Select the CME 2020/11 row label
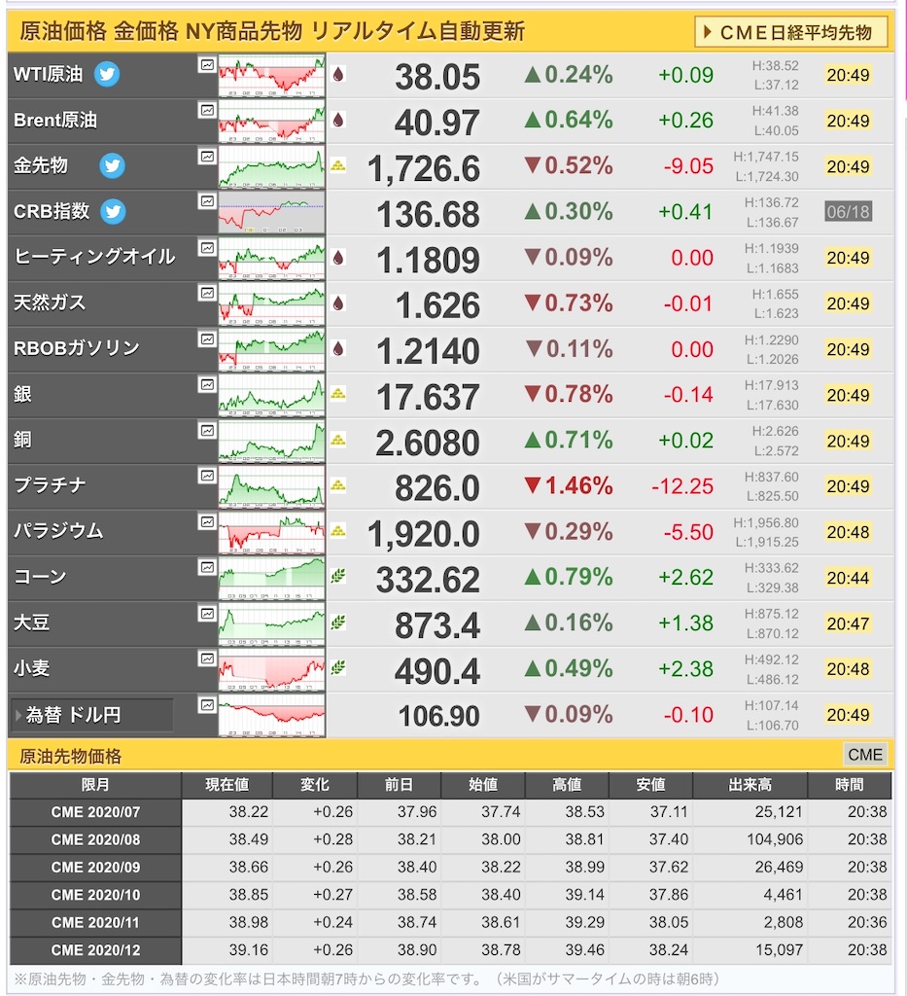Screen dimensions: 907x996 click(95, 923)
